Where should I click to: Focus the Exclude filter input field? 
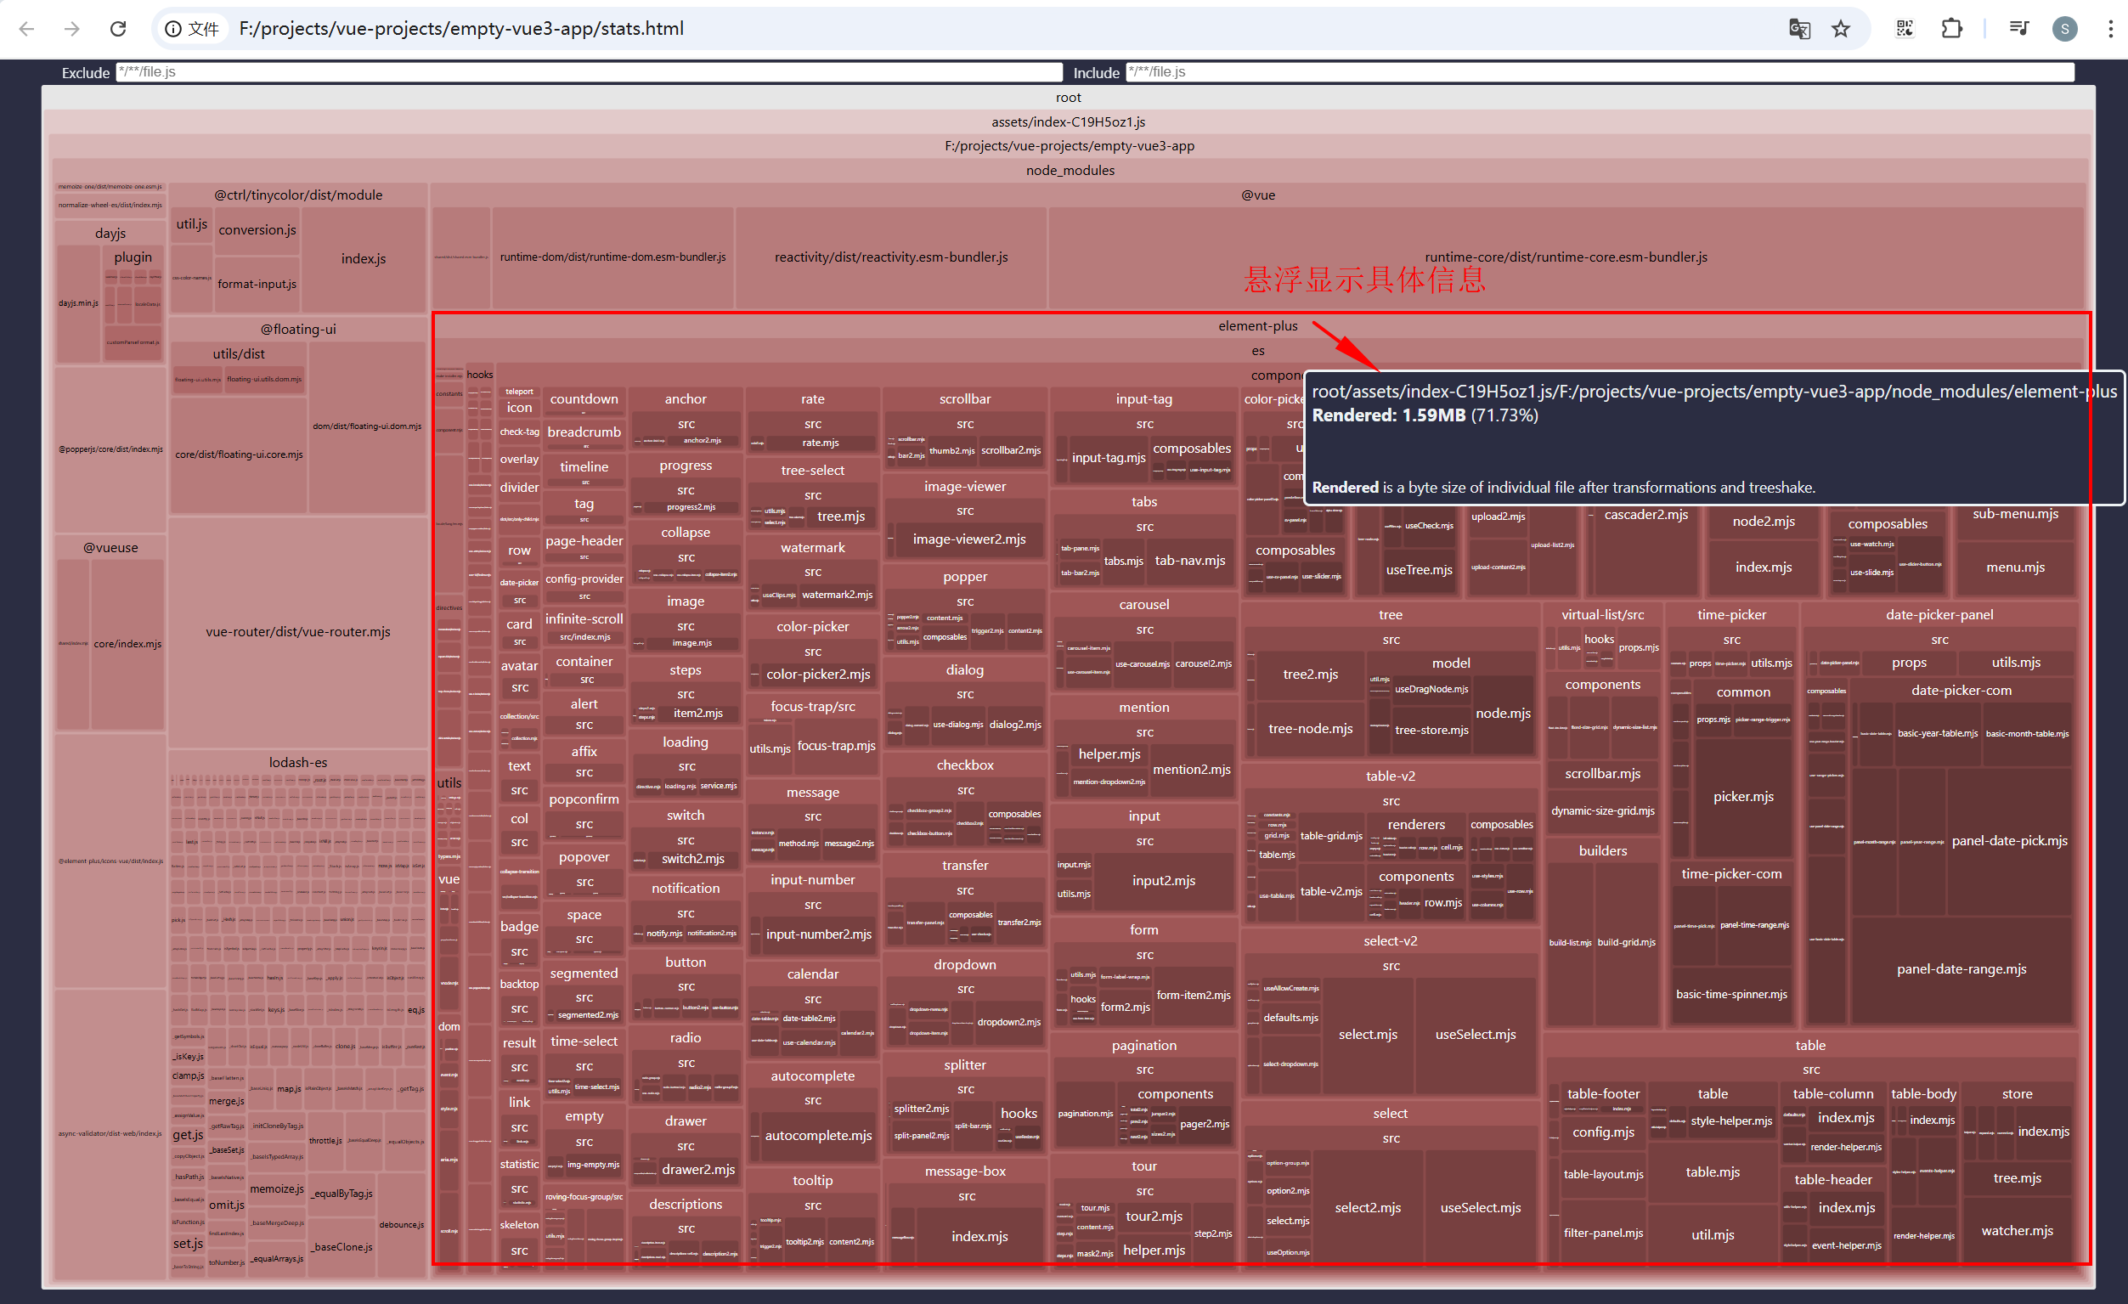pyautogui.click(x=589, y=71)
